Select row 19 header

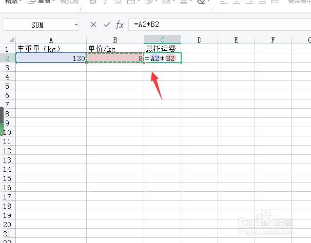[7, 215]
